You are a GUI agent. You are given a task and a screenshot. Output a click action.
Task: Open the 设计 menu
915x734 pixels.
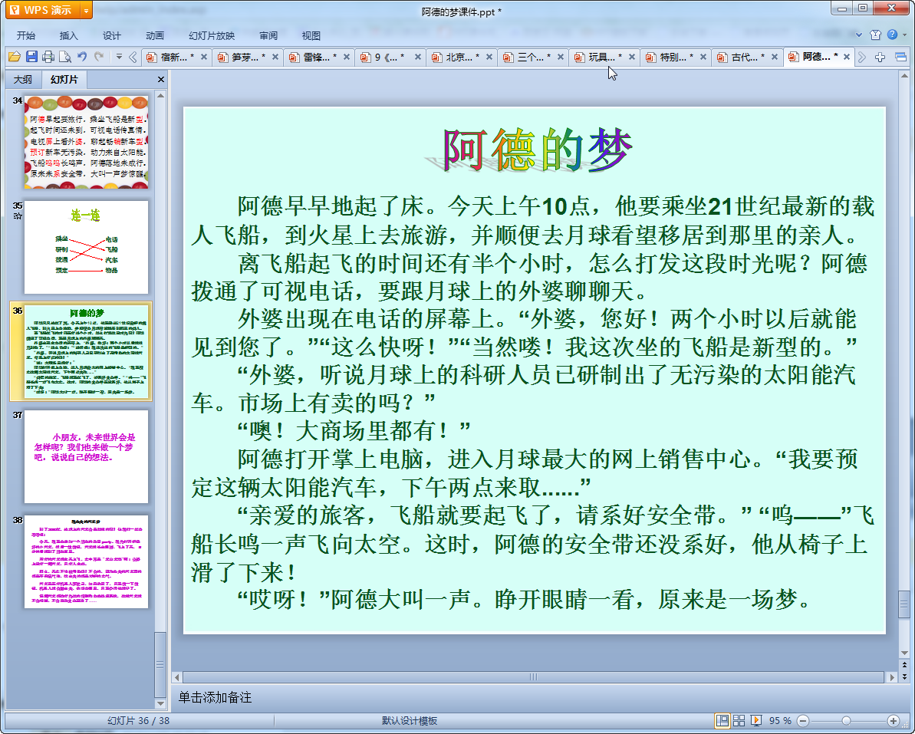[x=112, y=35]
